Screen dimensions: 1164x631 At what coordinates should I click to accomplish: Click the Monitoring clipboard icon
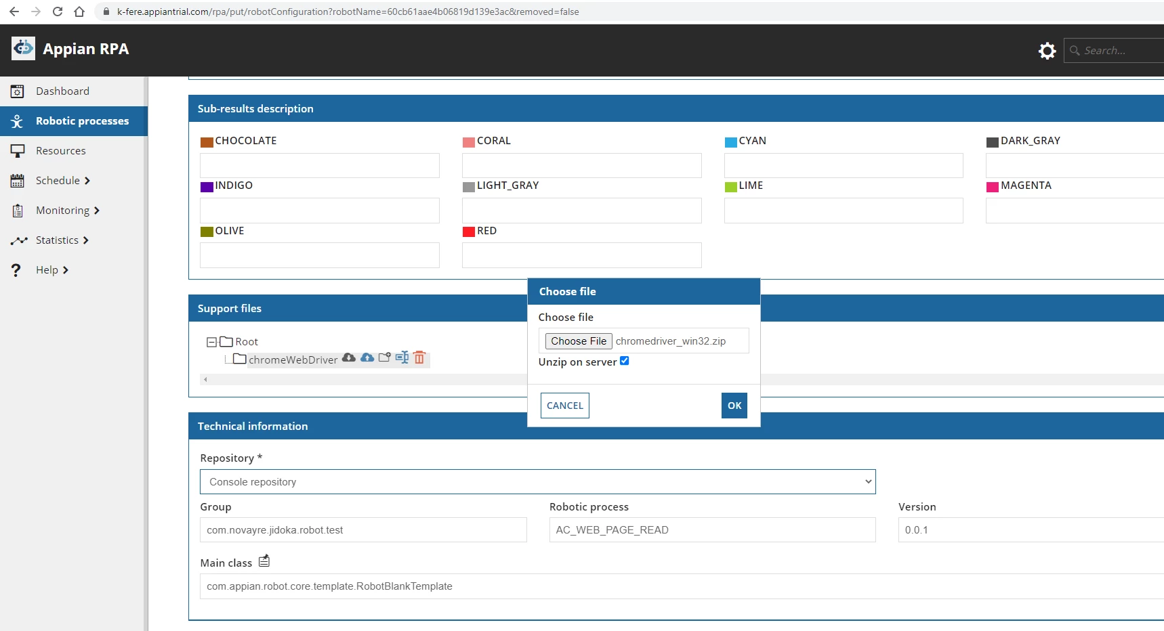[x=18, y=211]
